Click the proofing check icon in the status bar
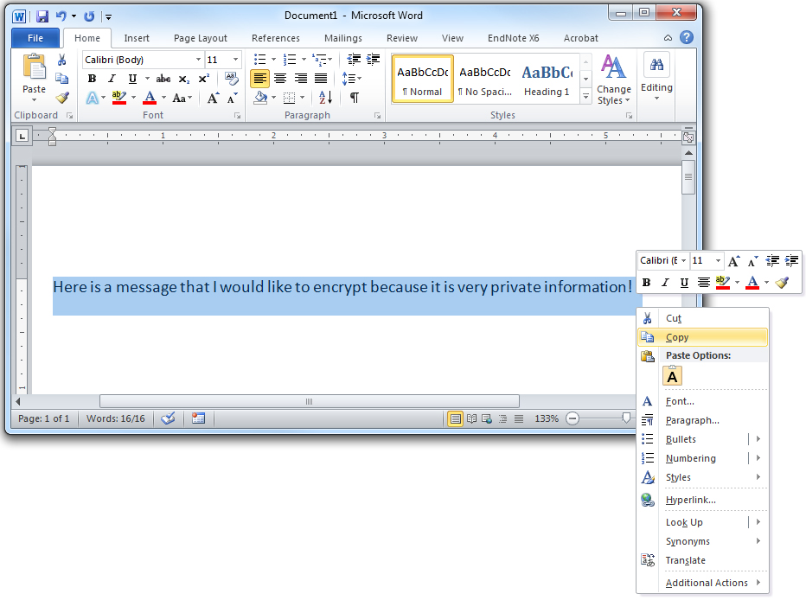This screenshot has height=600, width=806. tap(168, 418)
